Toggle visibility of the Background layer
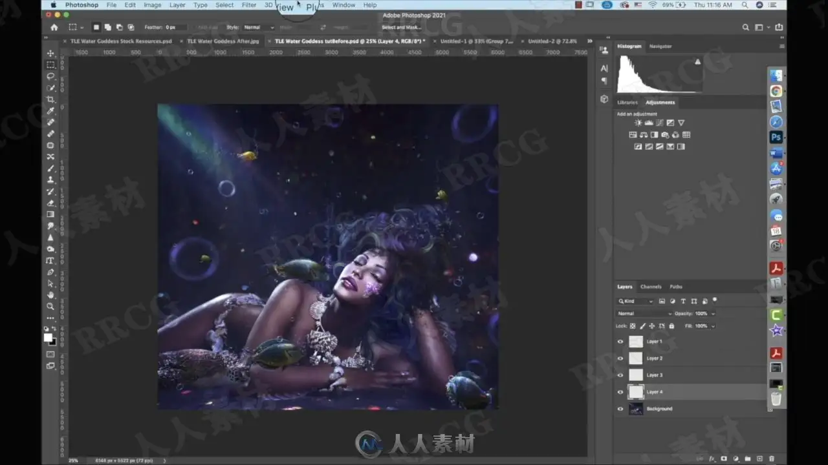828x465 pixels. [620, 409]
